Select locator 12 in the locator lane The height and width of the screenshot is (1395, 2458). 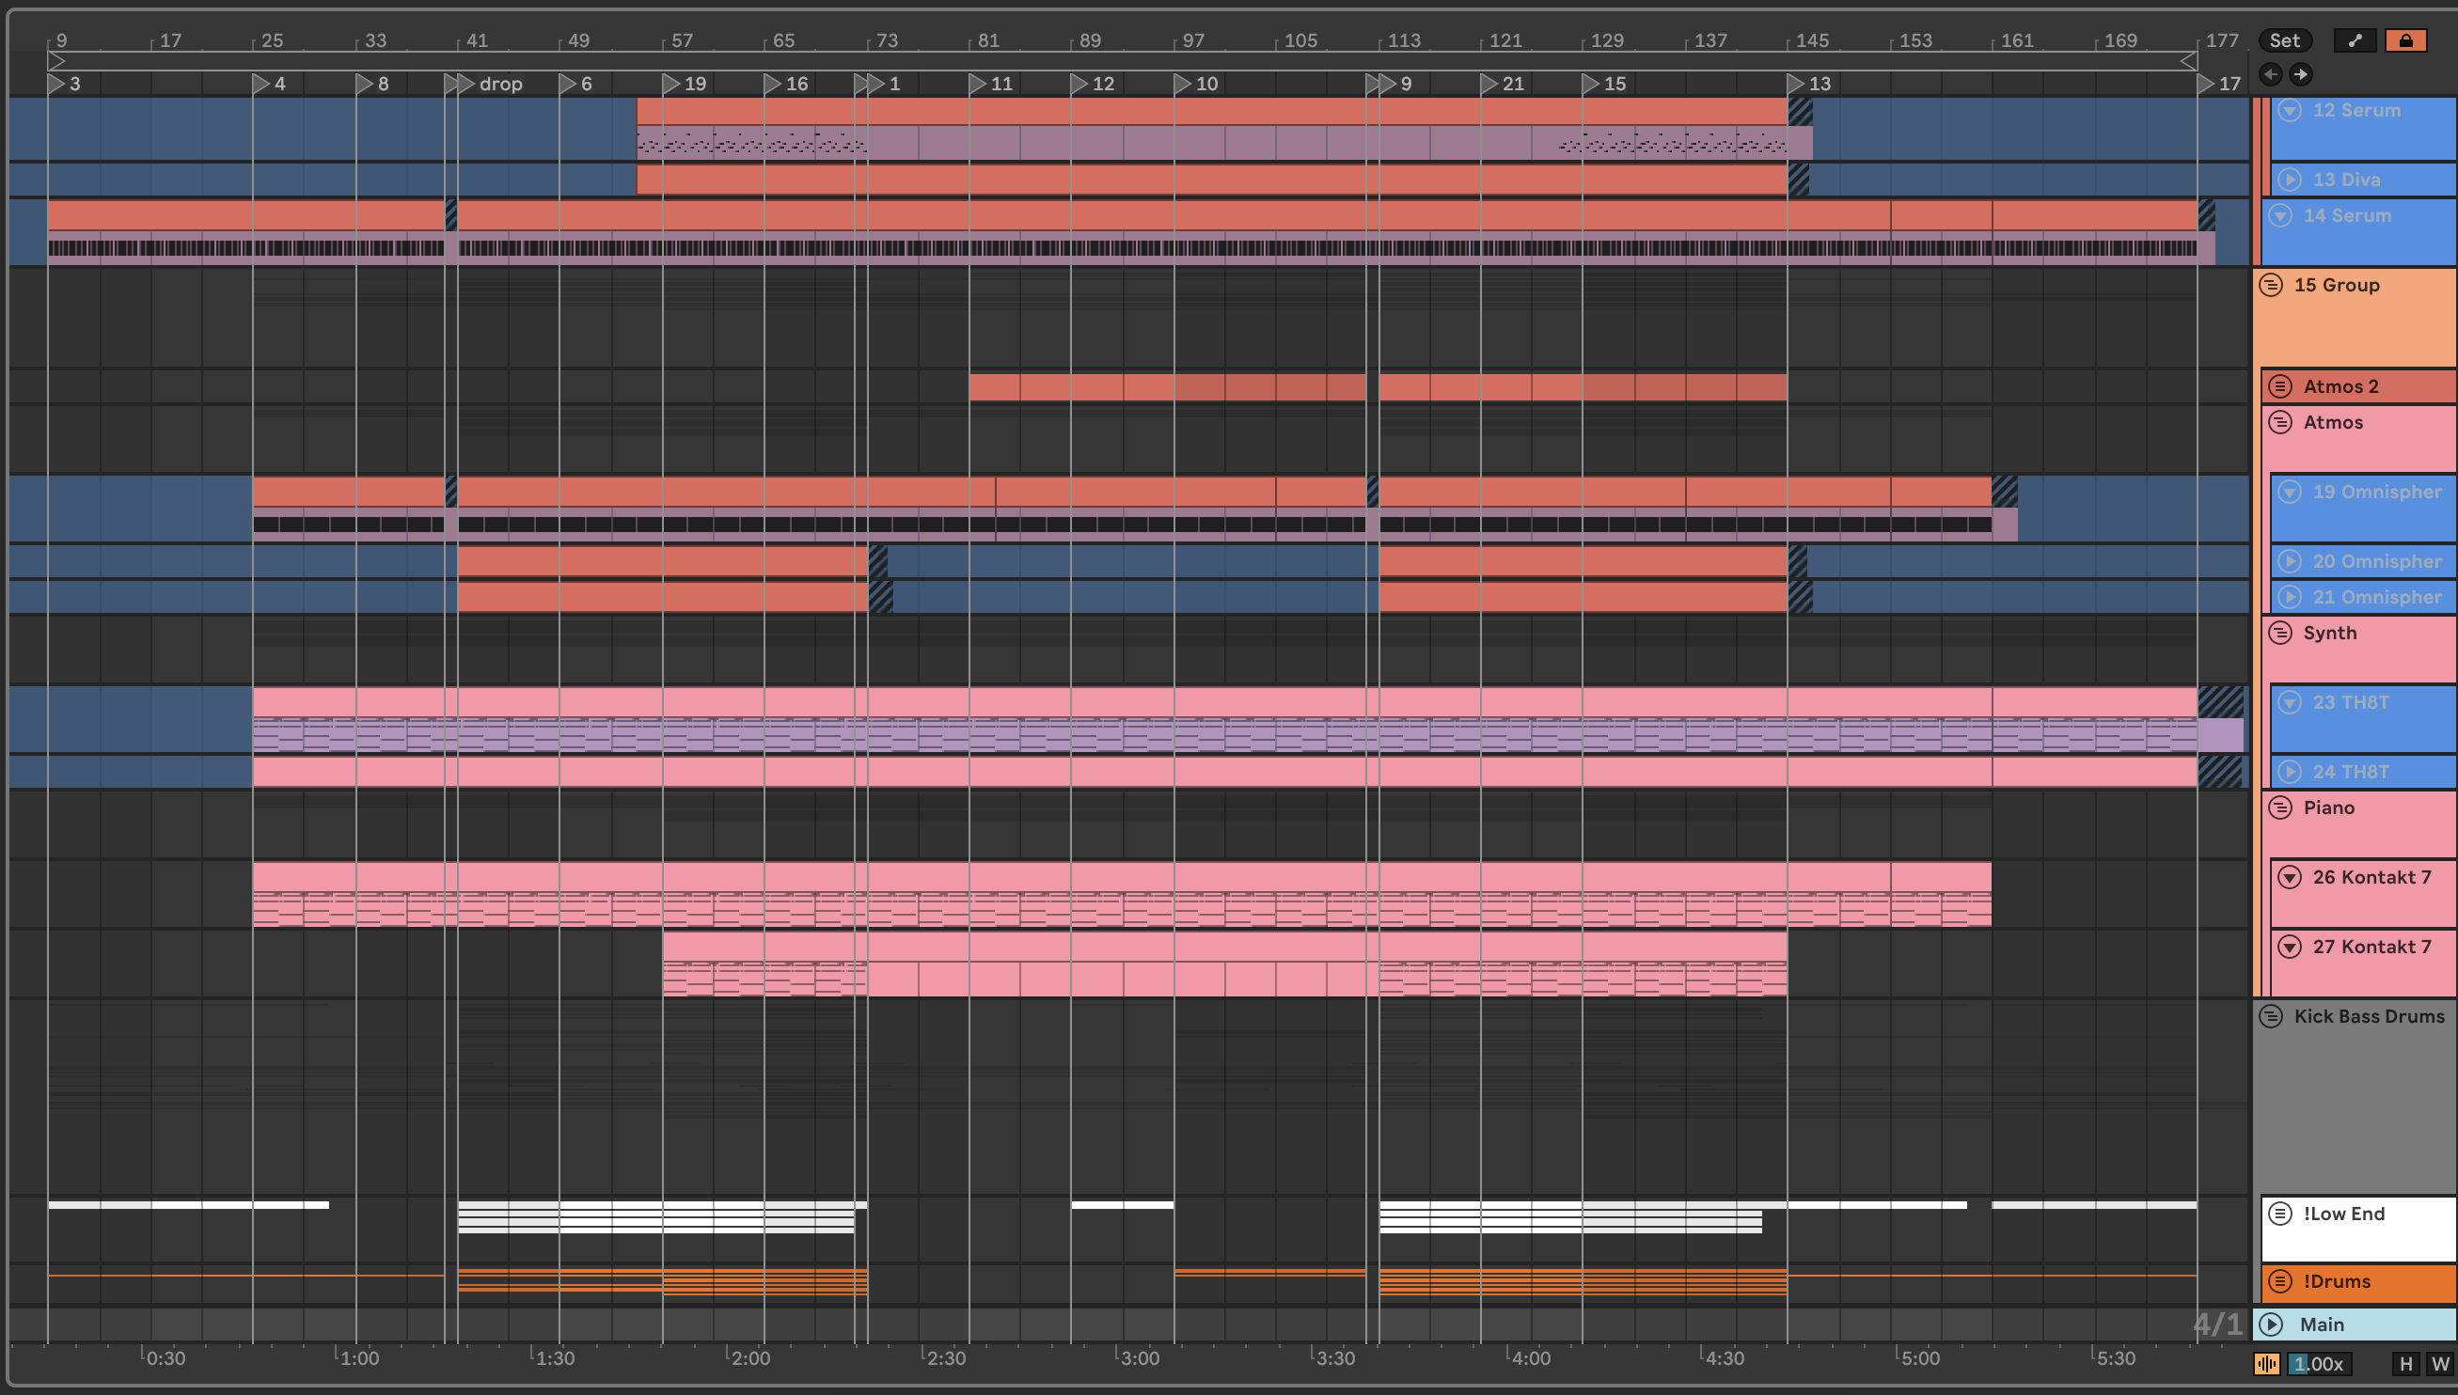pos(1094,84)
